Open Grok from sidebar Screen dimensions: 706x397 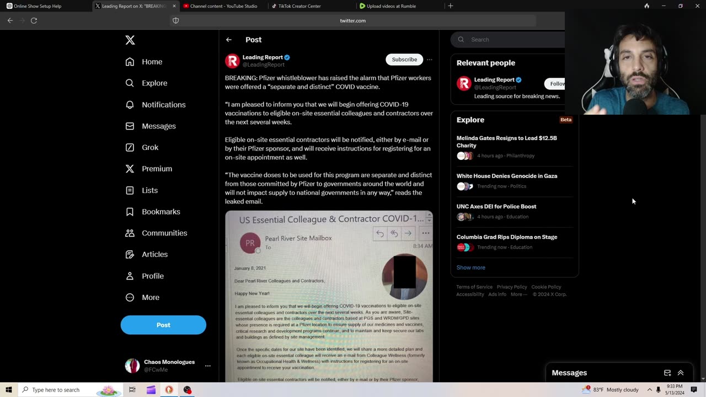pos(142,147)
